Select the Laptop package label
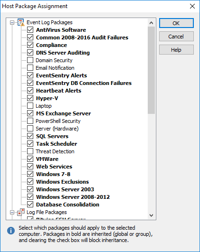The width and height of the screenshot is (200, 252). [44, 106]
